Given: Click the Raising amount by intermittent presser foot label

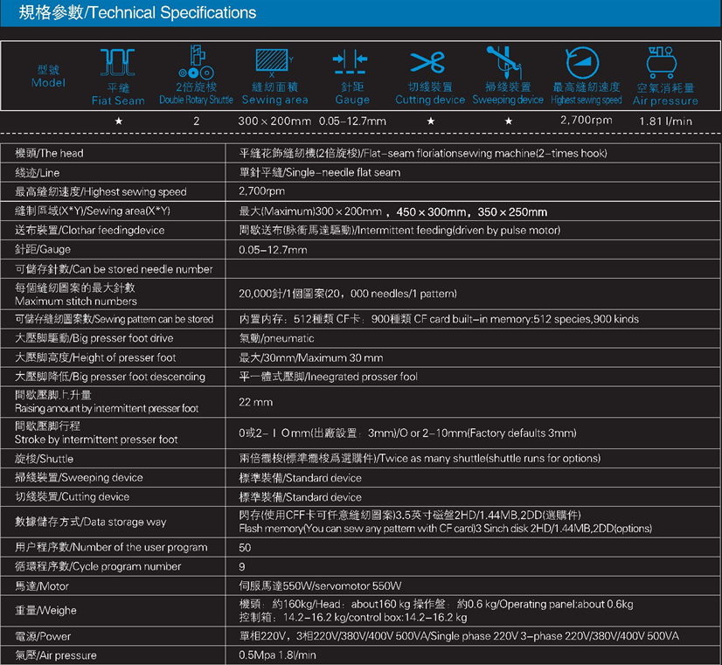Looking at the screenshot, I should [107, 401].
